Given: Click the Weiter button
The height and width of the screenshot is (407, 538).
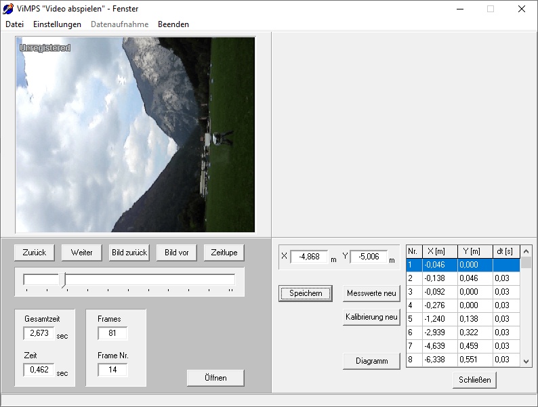Looking at the screenshot, I should click(82, 253).
